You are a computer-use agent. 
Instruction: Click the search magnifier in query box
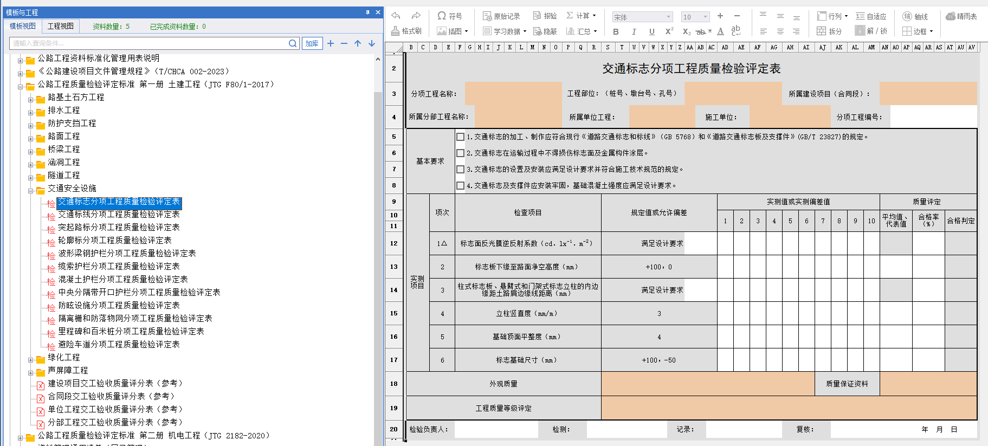[293, 43]
